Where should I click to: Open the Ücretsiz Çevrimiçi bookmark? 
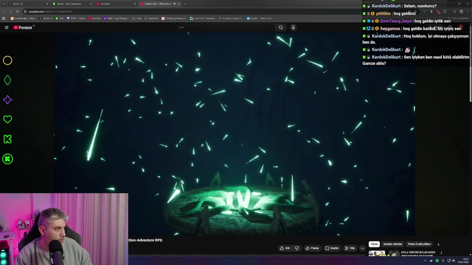[x=174, y=18]
